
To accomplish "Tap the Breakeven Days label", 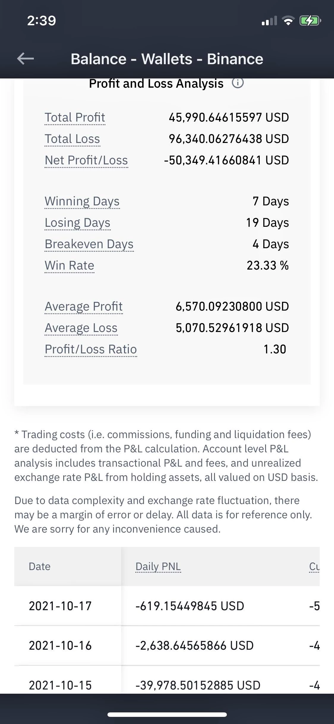I will tap(89, 244).
